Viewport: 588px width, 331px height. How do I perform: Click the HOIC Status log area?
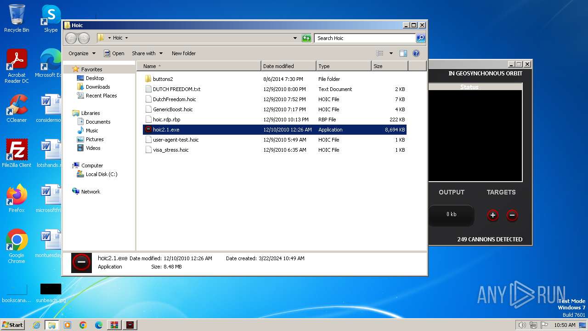pos(475,136)
